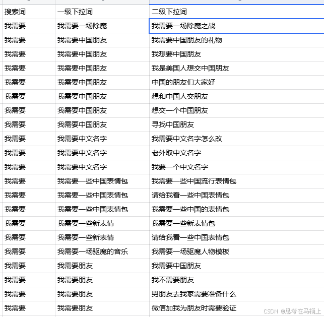Click cell 寻找中国朋友
Viewport: 324px width, 317px height.
(x=237, y=124)
